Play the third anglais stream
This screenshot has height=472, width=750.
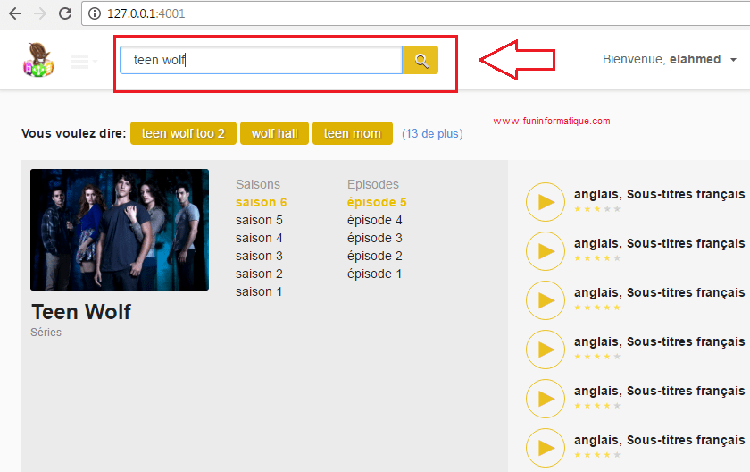[546, 300]
